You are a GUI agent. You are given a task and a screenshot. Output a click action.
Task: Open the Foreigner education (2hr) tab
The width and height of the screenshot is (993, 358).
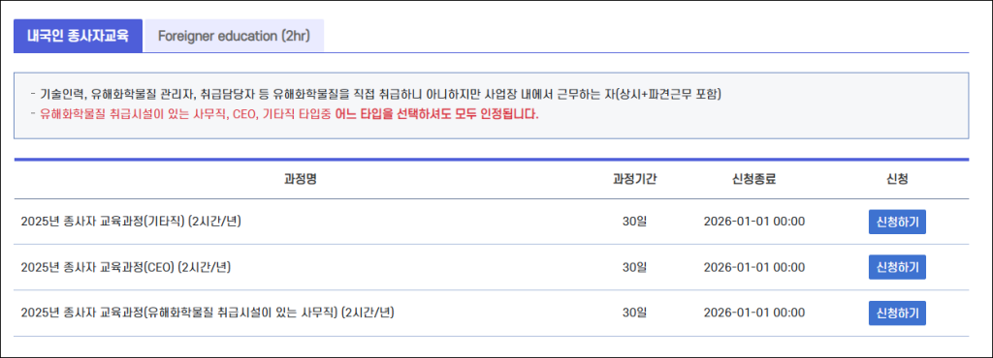click(x=234, y=36)
